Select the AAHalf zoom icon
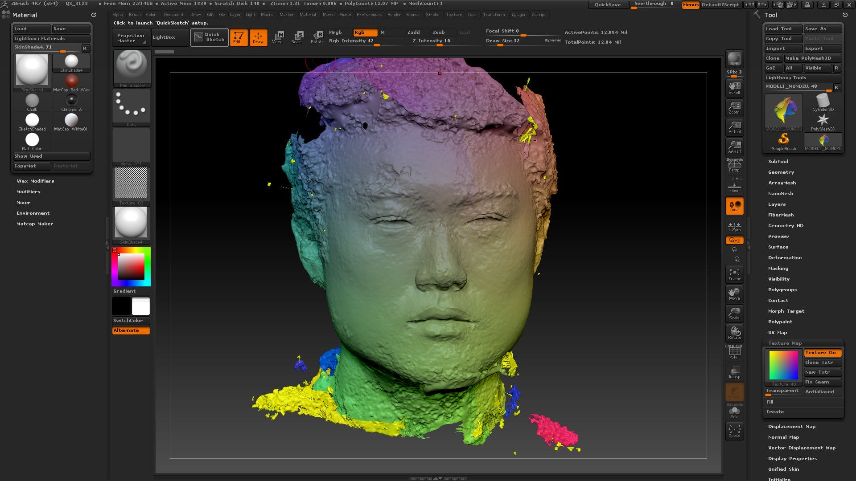This screenshot has height=481, width=856. pos(734,147)
